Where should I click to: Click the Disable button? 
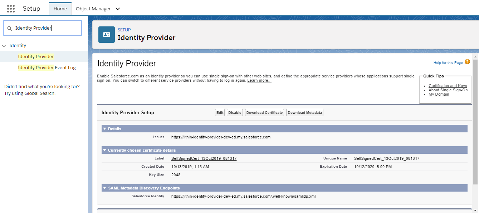(235, 113)
